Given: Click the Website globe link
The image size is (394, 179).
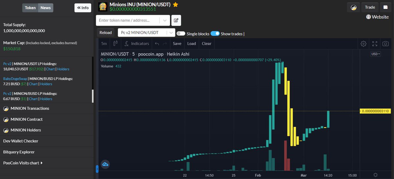Looking at the screenshot, I should pyautogui.click(x=377, y=17).
